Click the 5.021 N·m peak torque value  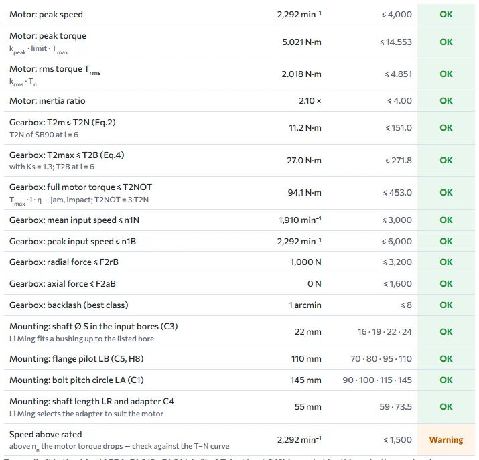(x=301, y=42)
